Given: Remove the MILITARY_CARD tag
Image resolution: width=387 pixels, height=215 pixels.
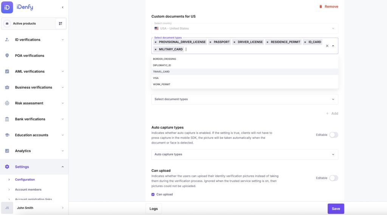Looking at the screenshot, I should (x=155, y=49).
